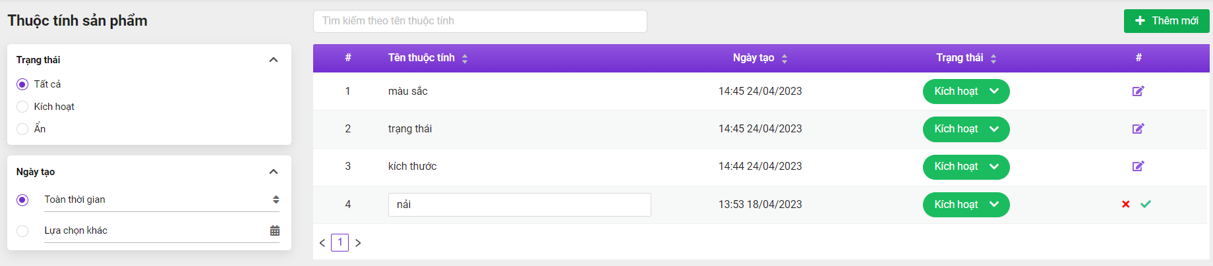1213x266 pixels.
Task: Click edit icon for 'trạng thái' row
Action: coord(1138,128)
